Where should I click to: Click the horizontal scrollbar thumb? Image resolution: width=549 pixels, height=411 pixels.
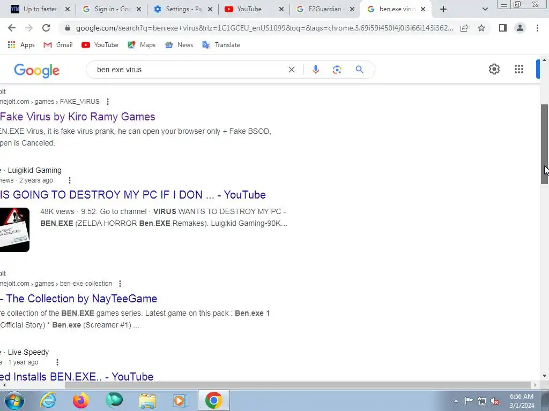tap(298, 385)
